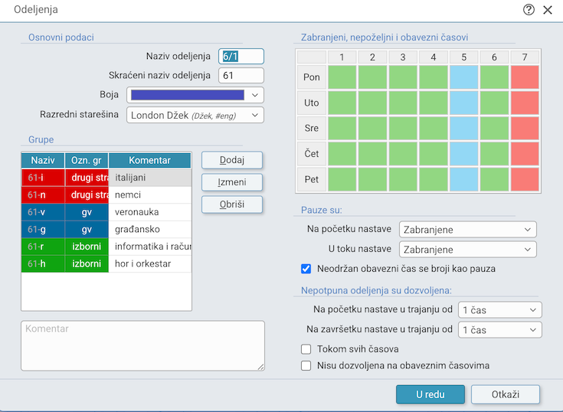Cancel with the Otkaži button

click(506, 394)
